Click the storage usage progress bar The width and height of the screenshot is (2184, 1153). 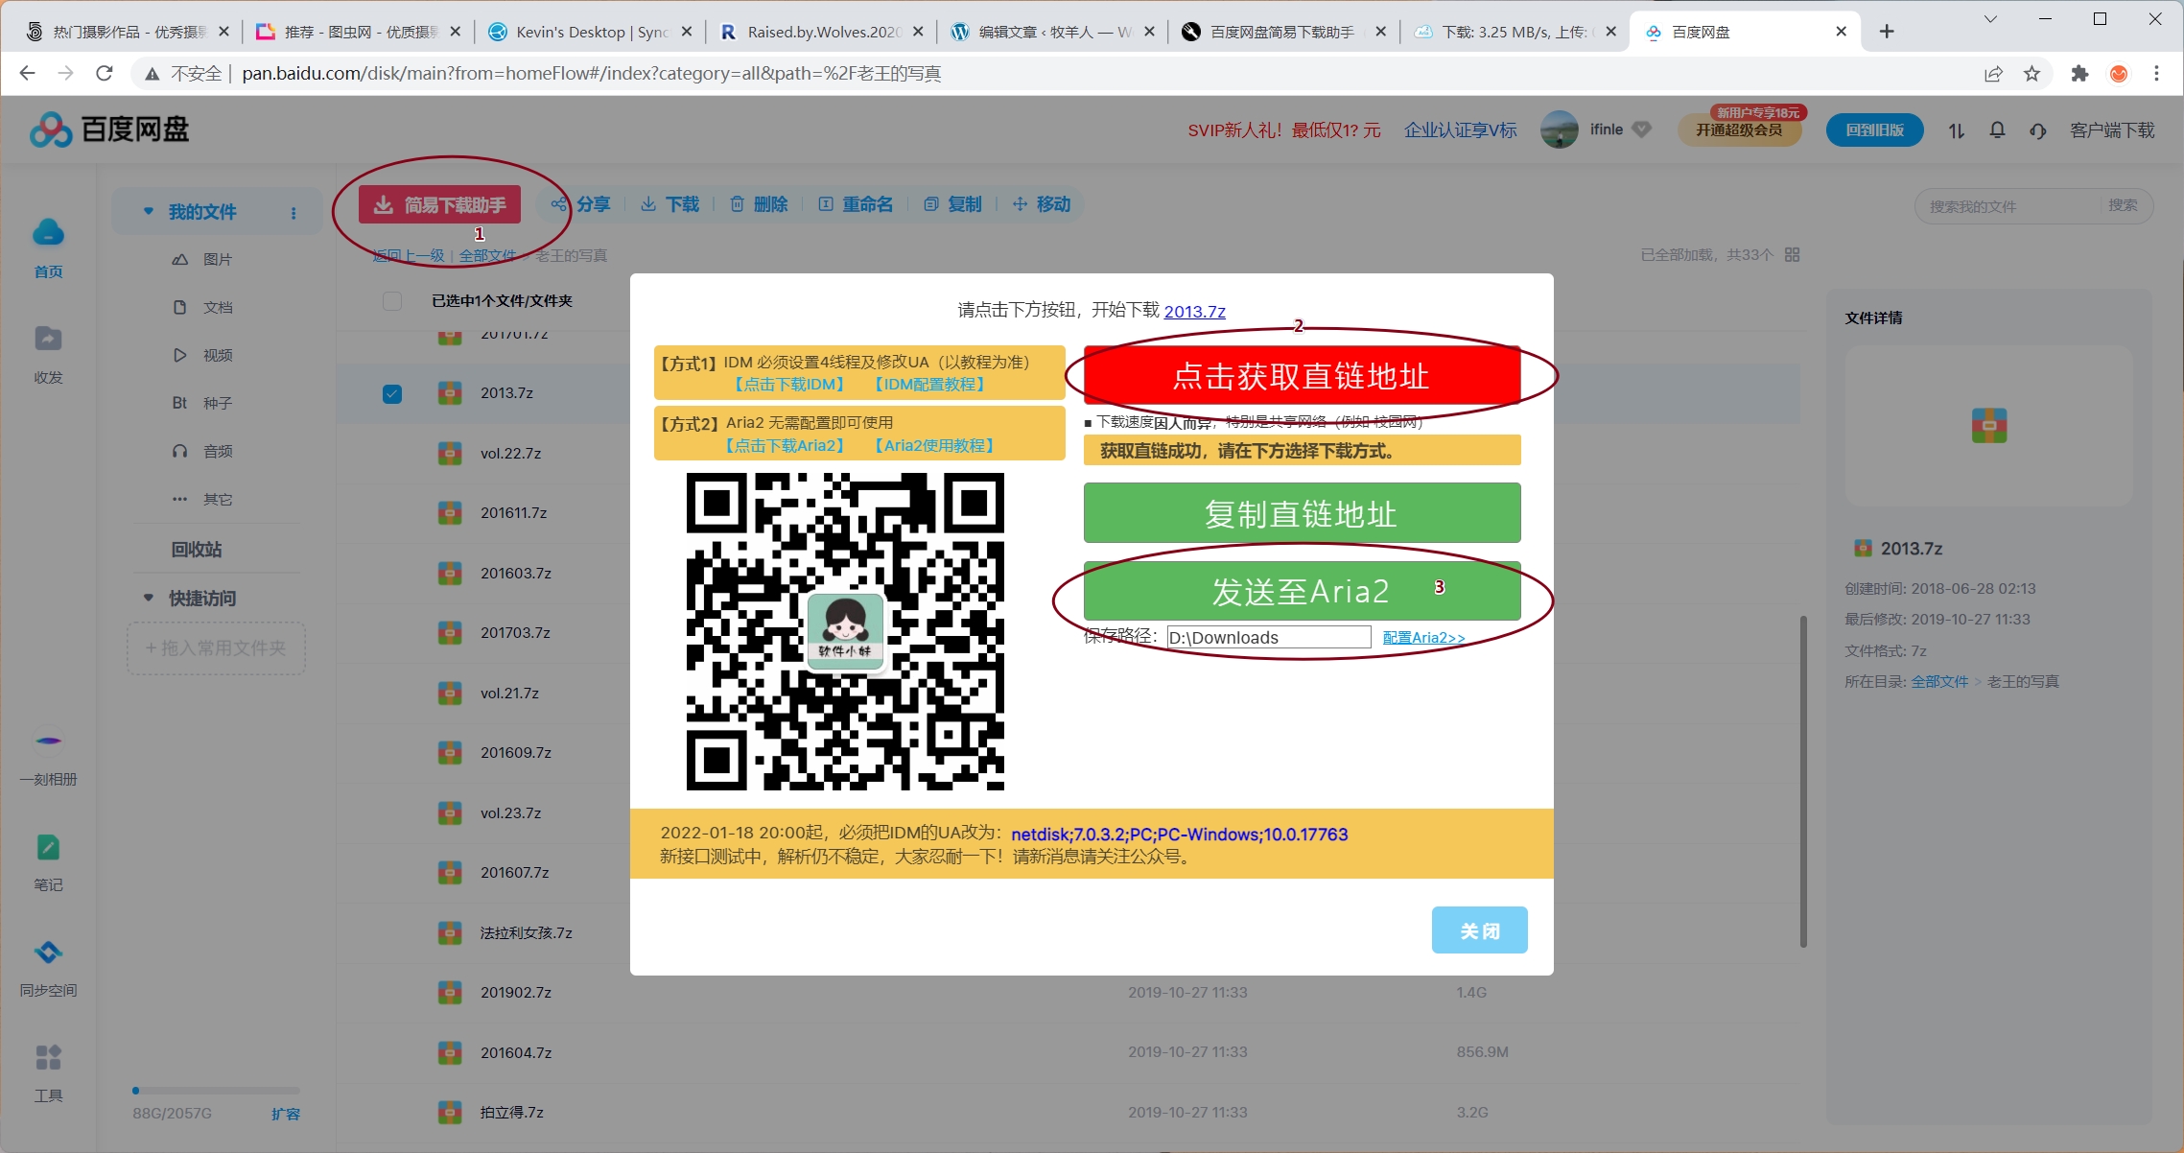216,1091
